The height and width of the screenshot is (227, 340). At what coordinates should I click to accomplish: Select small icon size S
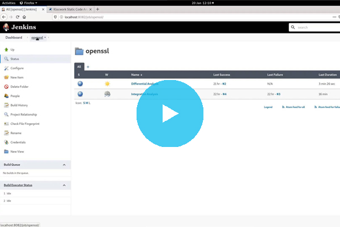[x=84, y=103]
